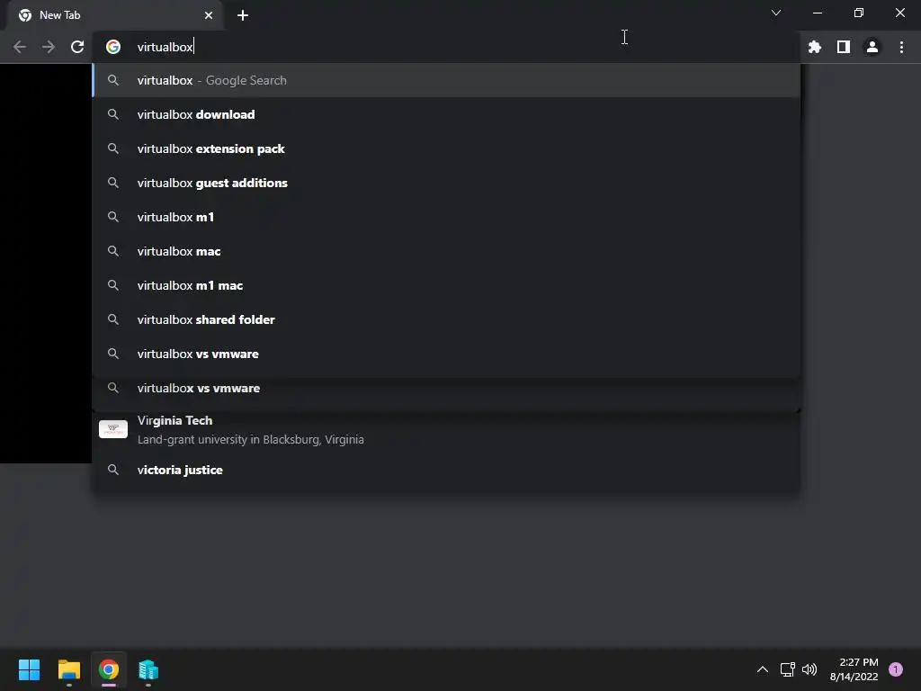Close the New Tab tab

(x=209, y=15)
